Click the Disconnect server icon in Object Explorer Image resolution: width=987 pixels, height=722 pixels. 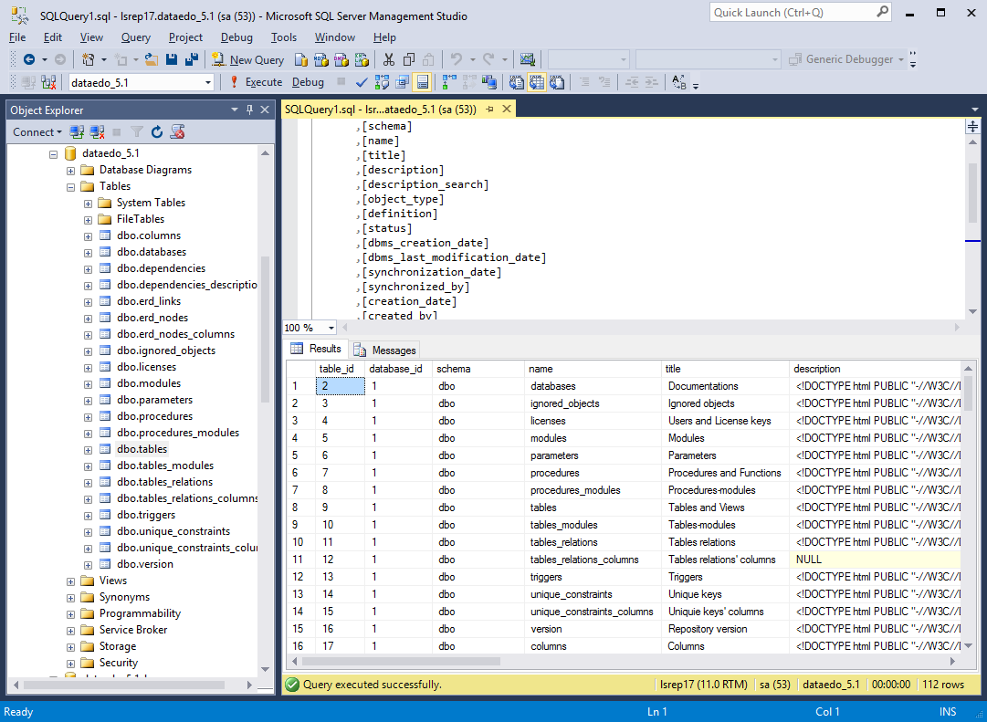(98, 132)
